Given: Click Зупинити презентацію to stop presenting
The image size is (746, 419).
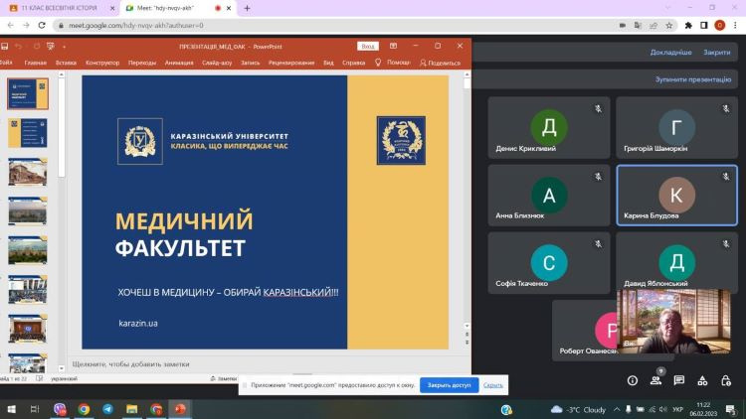Looking at the screenshot, I should pos(693,79).
